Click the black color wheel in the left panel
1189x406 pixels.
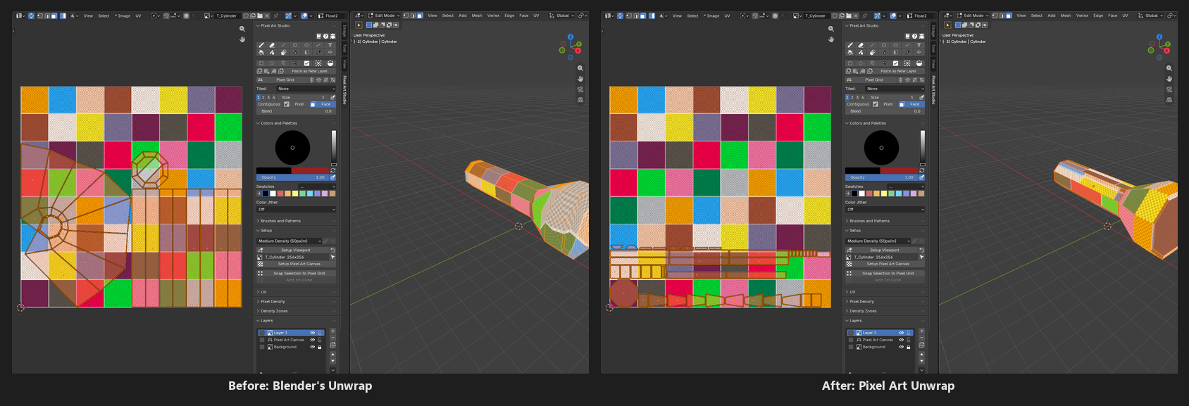tap(292, 148)
